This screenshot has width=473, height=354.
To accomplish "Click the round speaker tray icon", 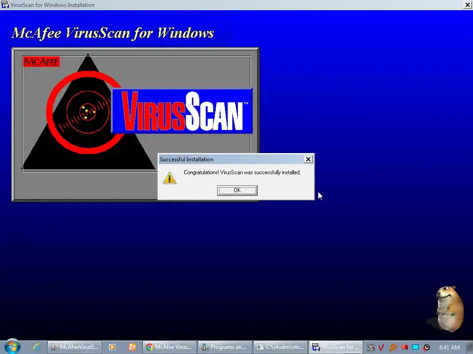I will coord(426,348).
